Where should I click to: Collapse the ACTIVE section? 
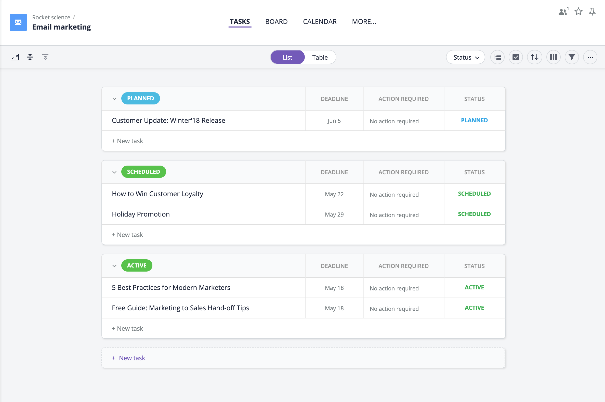tap(114, 265)
